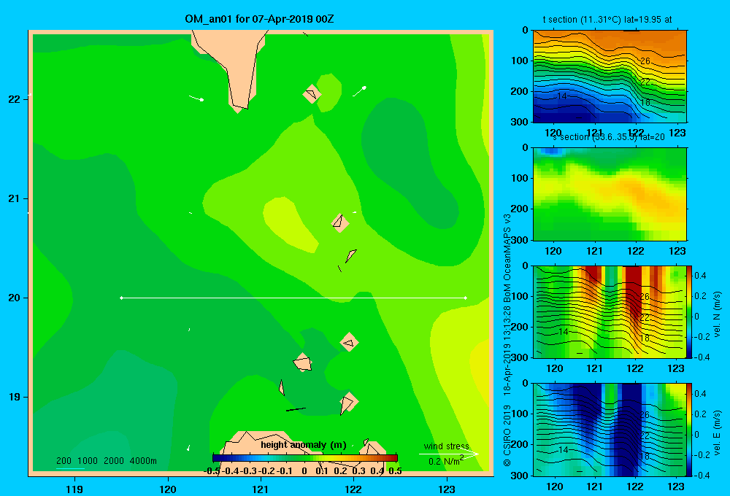Click latitude label 22 on main map

coord(15,99)
